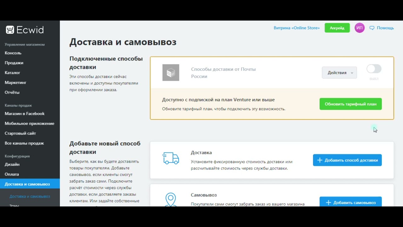This screenshot has height=227, width=403.
Task: Open Консоль in the sidebar
Action: click(x=13, y=53)
